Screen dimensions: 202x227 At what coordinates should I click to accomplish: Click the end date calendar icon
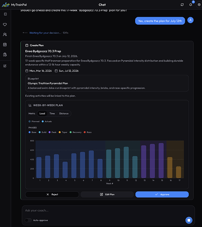(56, 71)
